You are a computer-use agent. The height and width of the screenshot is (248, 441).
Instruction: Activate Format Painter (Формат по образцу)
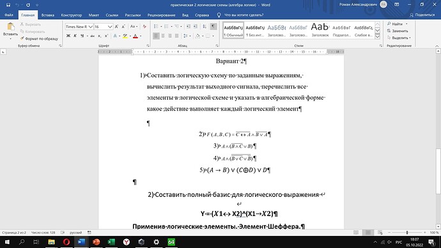(39, 38)
